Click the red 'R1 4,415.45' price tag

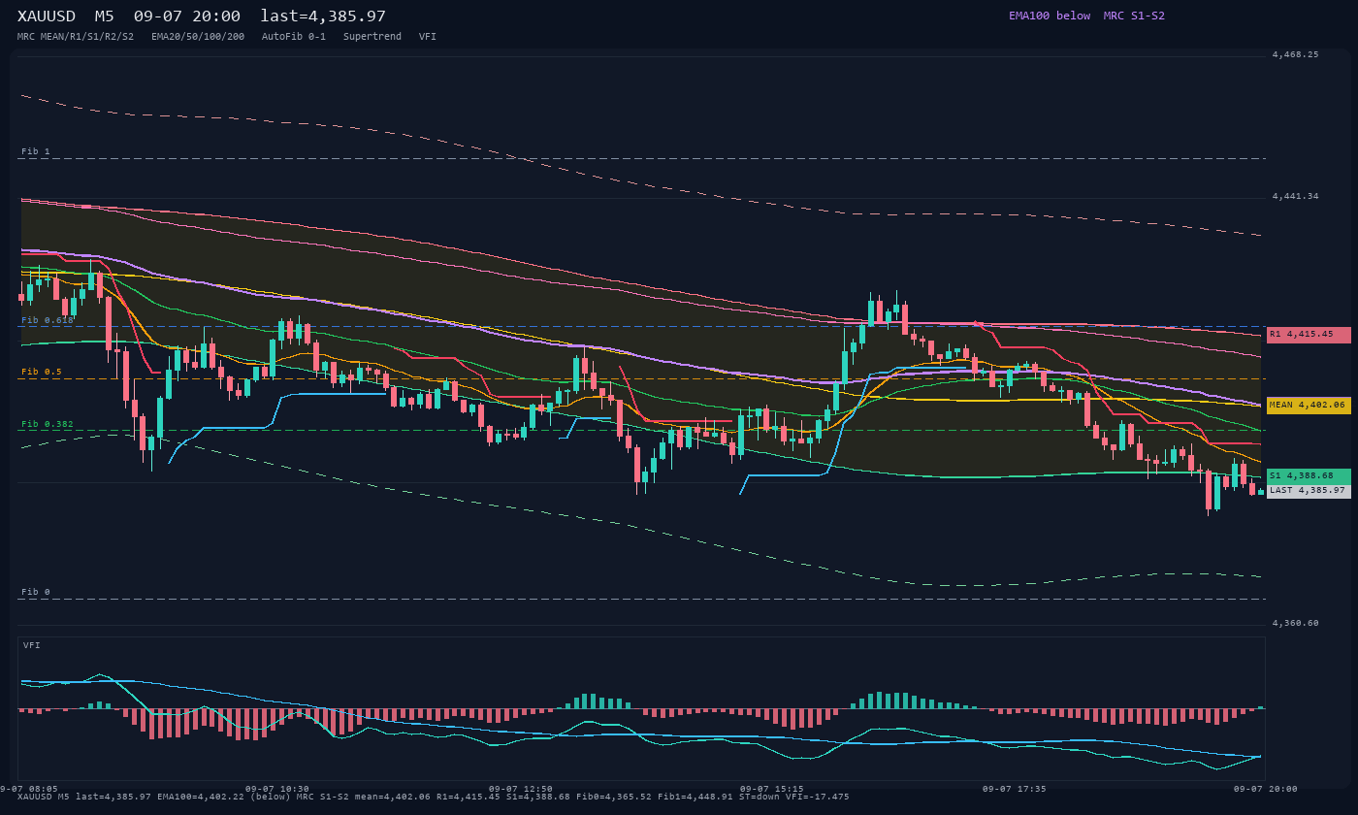[x=1309, y=335]
